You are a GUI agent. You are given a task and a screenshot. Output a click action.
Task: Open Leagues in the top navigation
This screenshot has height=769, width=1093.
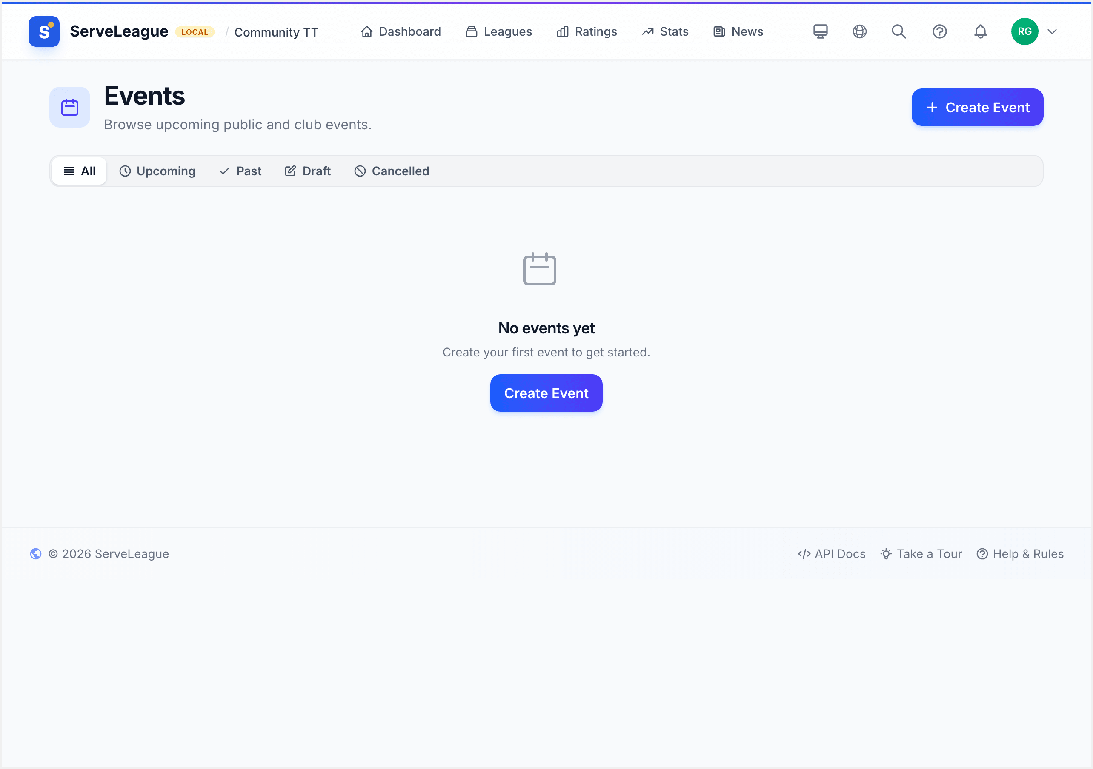[x=498, y=31]
